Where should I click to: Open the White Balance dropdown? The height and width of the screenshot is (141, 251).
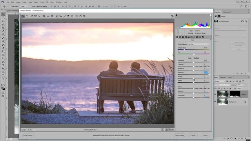pos(198,44)
